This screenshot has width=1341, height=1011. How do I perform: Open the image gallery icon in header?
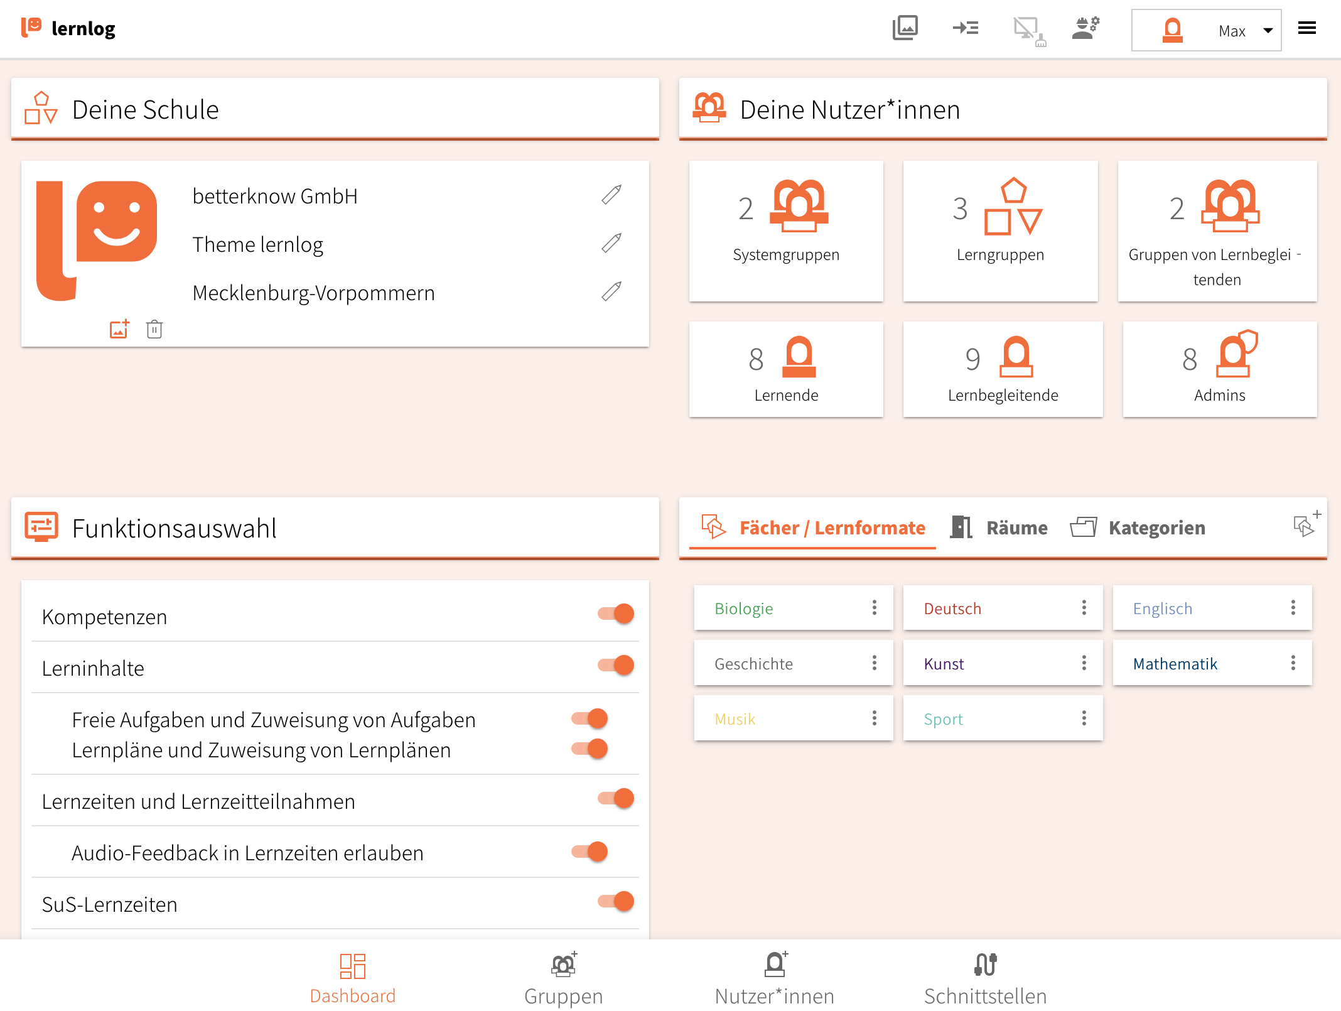coord(905,28)
